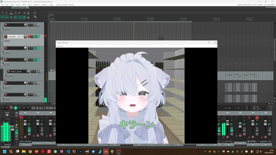This screenshot has height=155, width=276.
Task: Toggle the transport Repeat loop button
Action: pos(20,108)
